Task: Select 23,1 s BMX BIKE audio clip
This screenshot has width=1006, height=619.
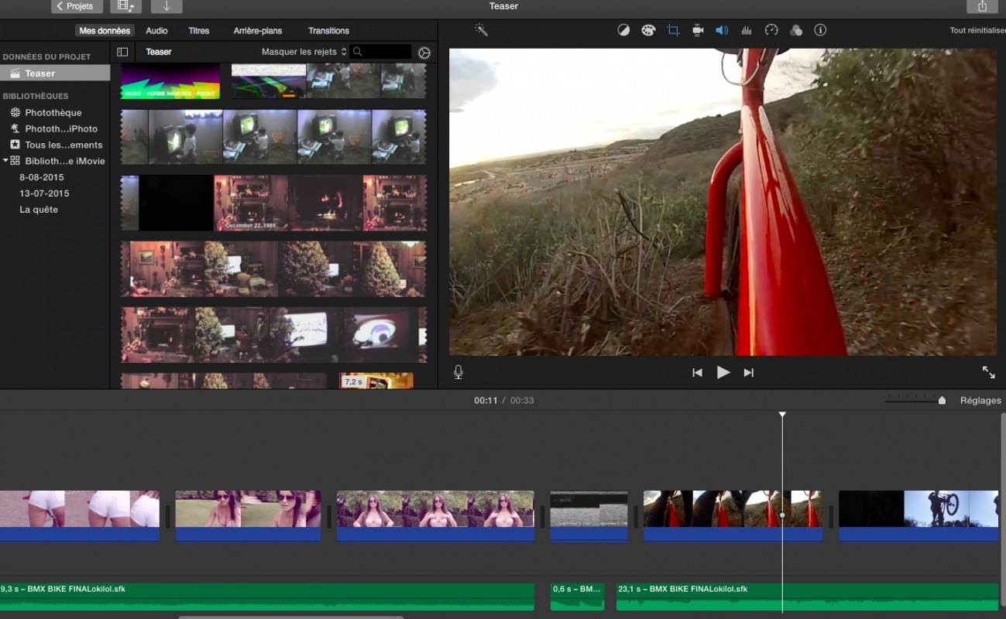Action: 807,597
